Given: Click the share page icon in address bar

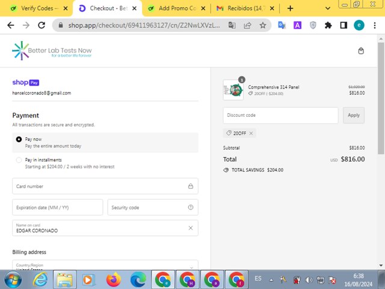Looking at the screenshot, I should 247,25.
